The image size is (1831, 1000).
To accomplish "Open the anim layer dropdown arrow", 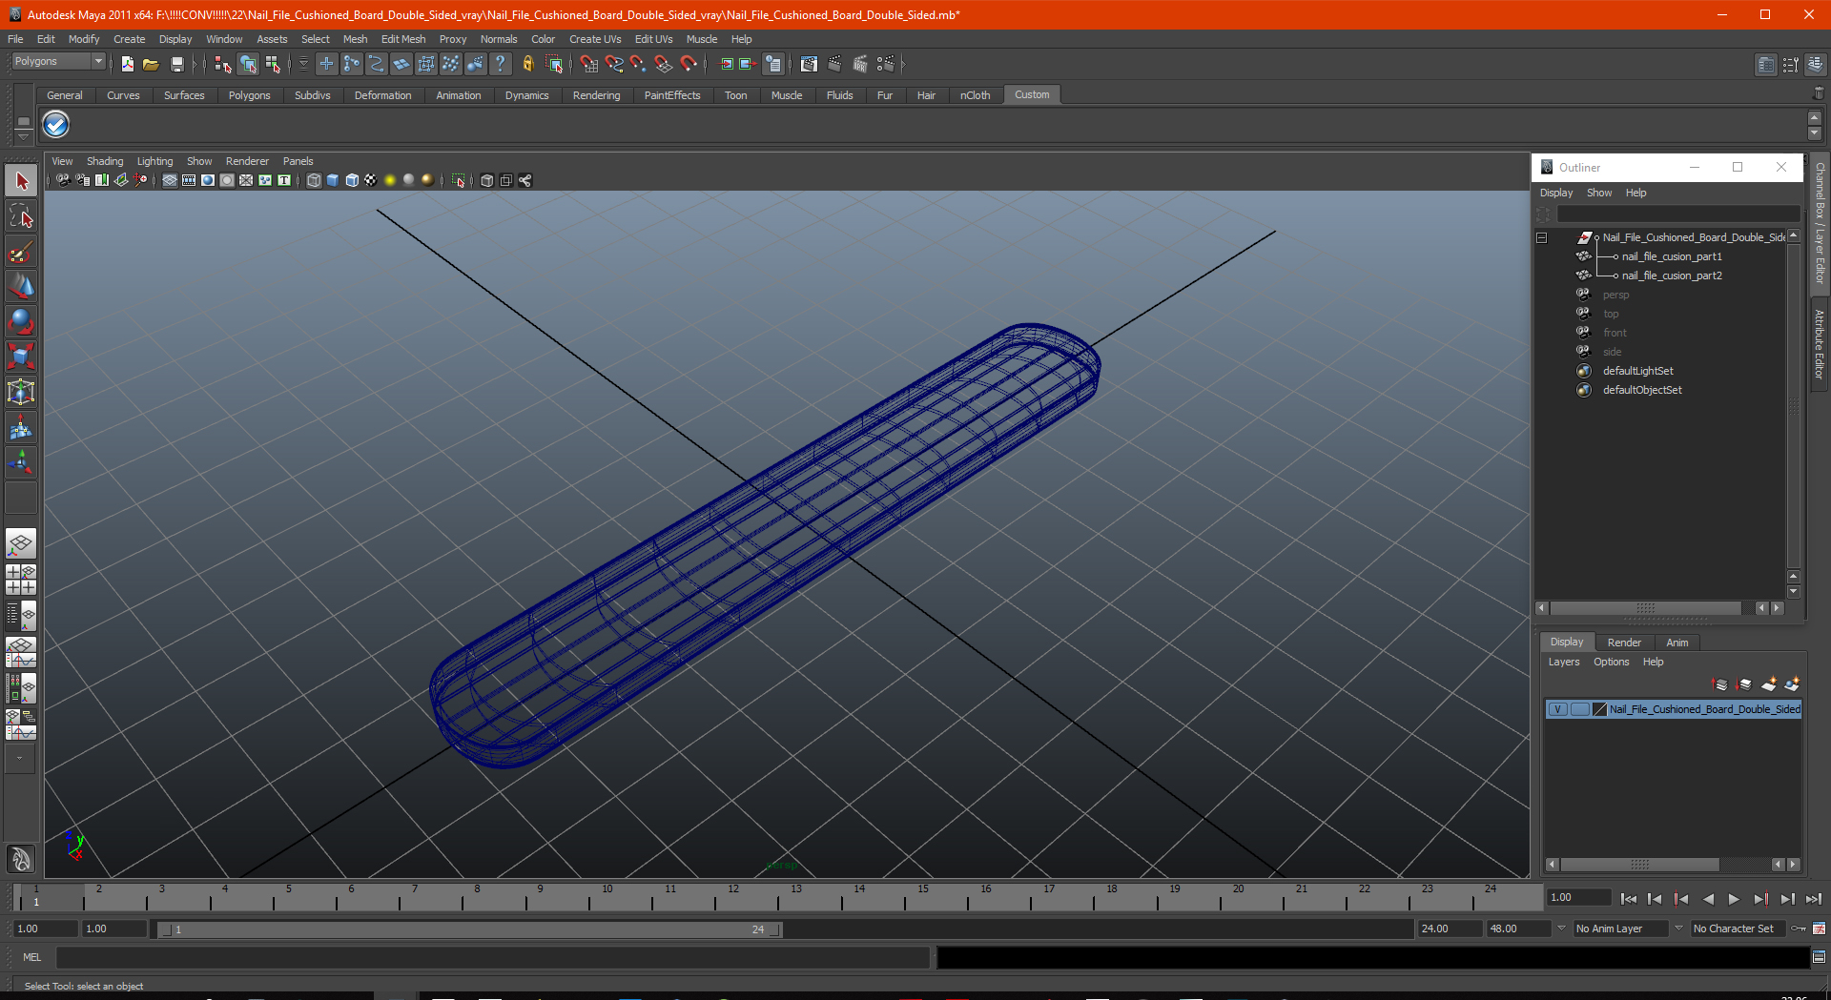I will tap(1561, 928).
